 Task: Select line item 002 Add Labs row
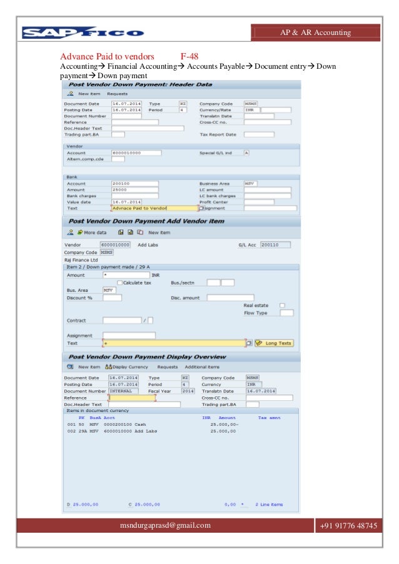click(x=153, y=431)
